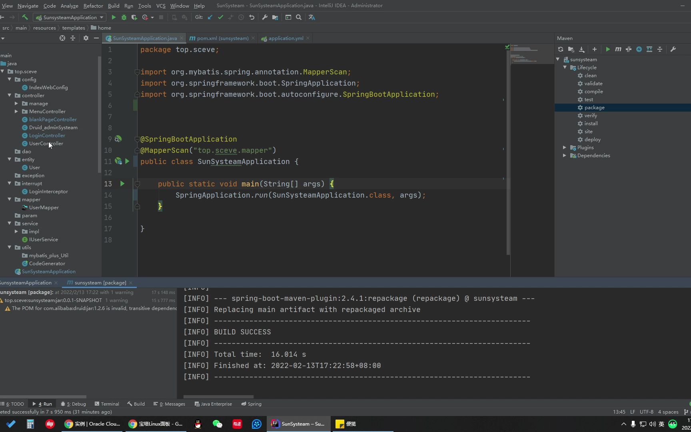Toggle Skip Tests mode in Maven toolbar
The width and height of the screenshot is (691, 432).
(x=629, y=49)
